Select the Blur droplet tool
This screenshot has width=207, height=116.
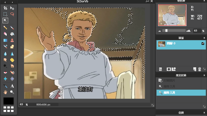[x=5, y=54]
